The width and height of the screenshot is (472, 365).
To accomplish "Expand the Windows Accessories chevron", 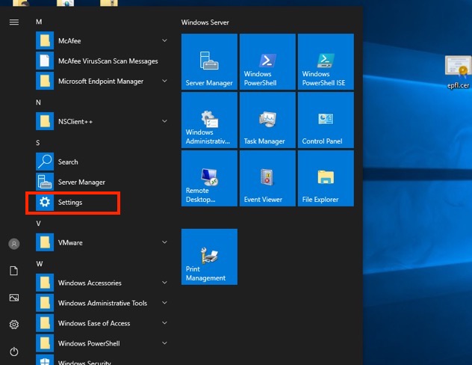I will [x=164, y=283].
